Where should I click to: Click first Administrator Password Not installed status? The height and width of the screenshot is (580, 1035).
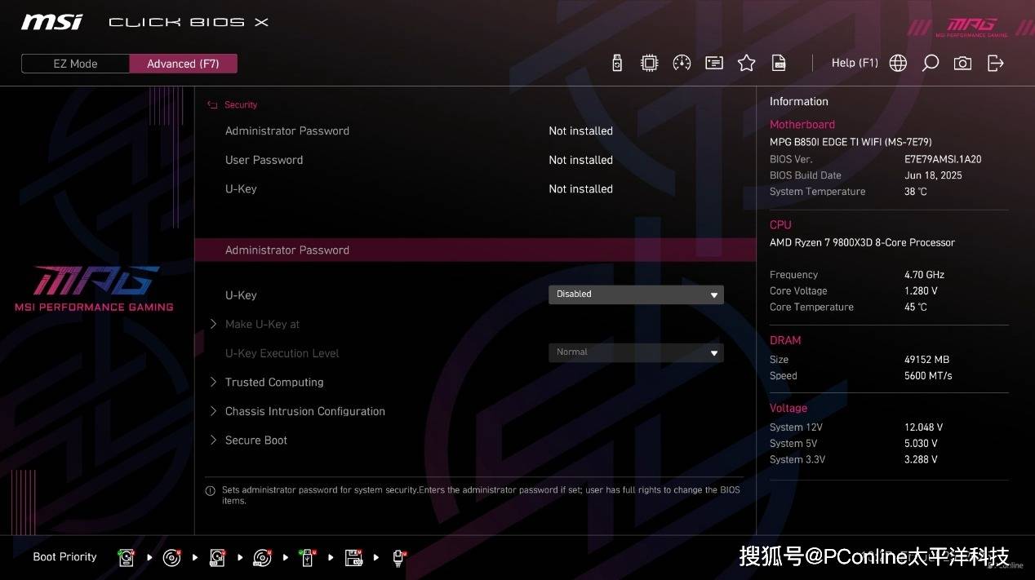coord(580,131)
